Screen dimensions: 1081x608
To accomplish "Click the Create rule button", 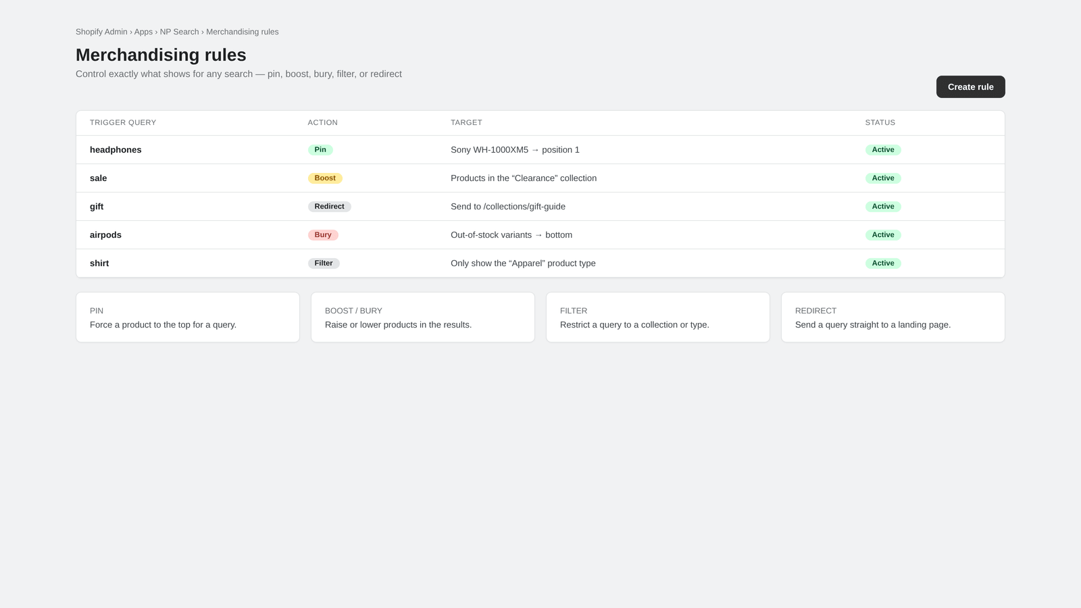I will pyautogui.click(x=970, y=86).
